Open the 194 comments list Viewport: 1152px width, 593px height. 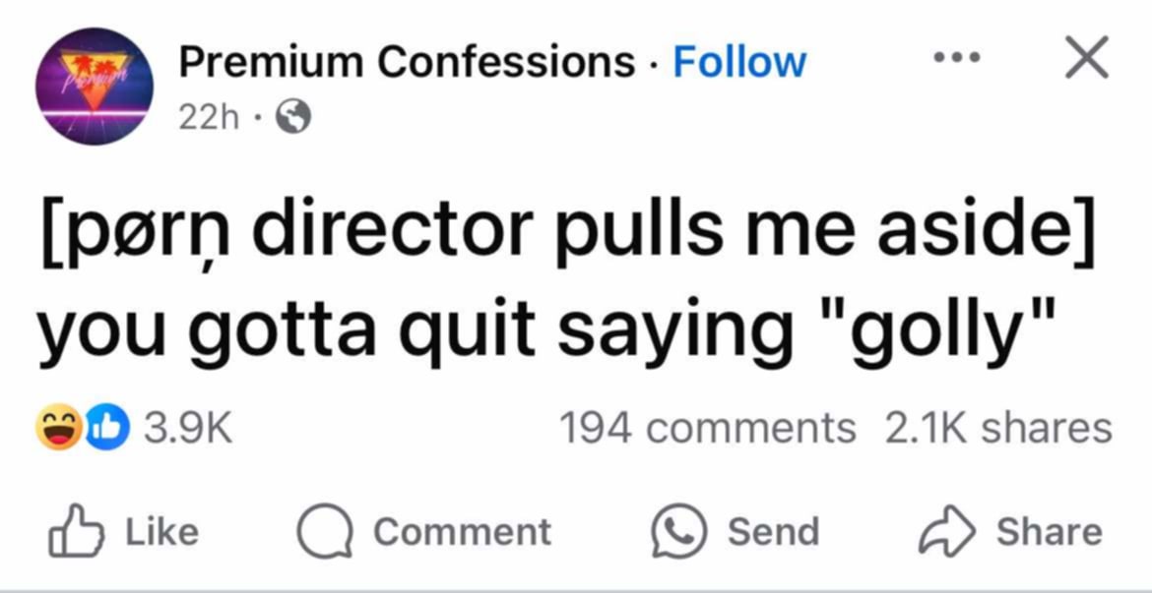click(707, 428)
